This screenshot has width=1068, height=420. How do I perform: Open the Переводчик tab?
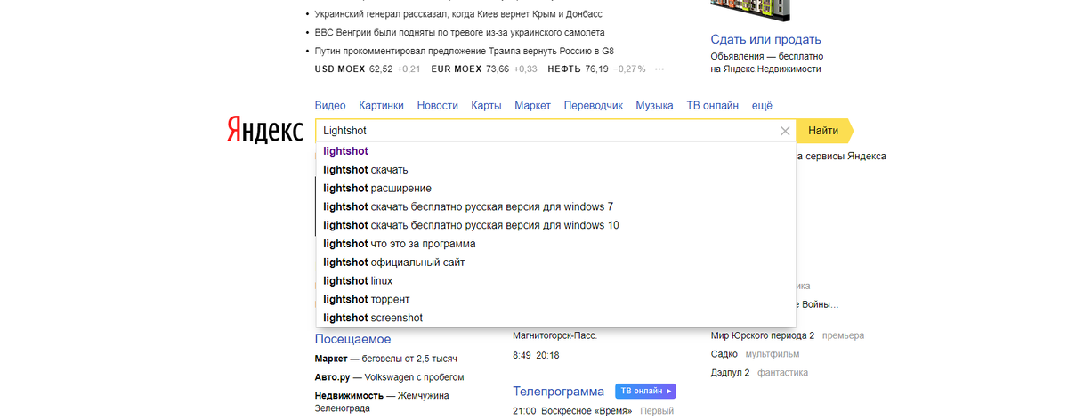point(594,105)
